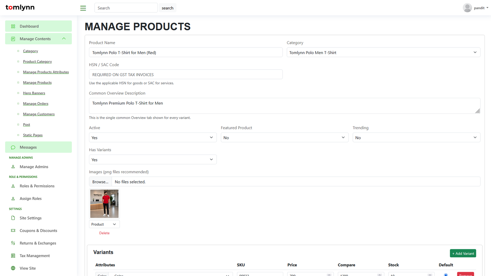Click the Manage Contents document icon
This screenshot has height=276, width=491.
tap(13, 39)
